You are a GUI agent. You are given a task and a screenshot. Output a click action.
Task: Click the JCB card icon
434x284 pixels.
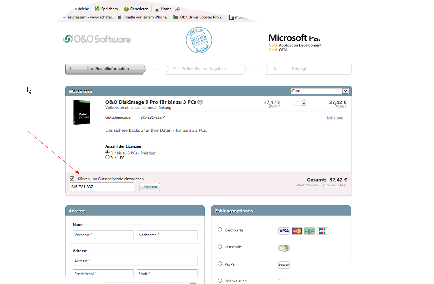tap(322, 231)
